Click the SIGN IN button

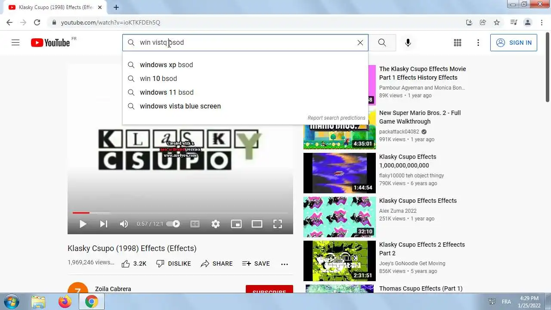tap(514, 43)
